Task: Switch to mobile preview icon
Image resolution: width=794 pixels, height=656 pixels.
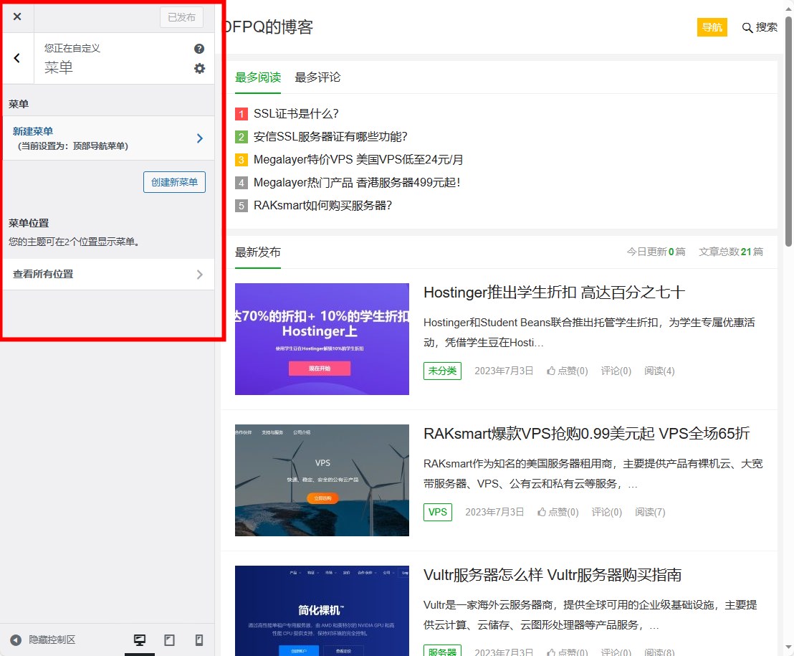Action: coord(199,640)
